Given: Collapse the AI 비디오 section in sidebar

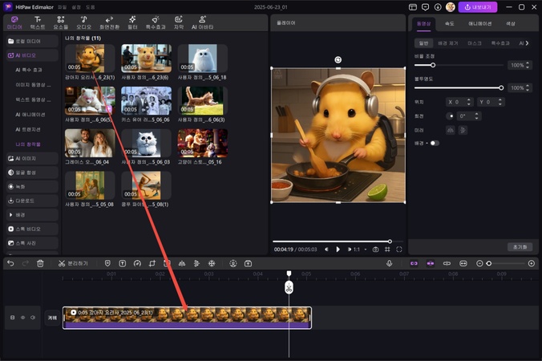Looking at the screenshot, I should point(32,55).
